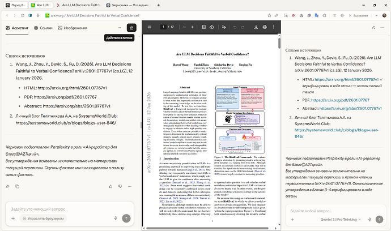Click the copy-link icon beside the star
The height and width of the screenshot is (231, 391).
click(x=277, y=15)
